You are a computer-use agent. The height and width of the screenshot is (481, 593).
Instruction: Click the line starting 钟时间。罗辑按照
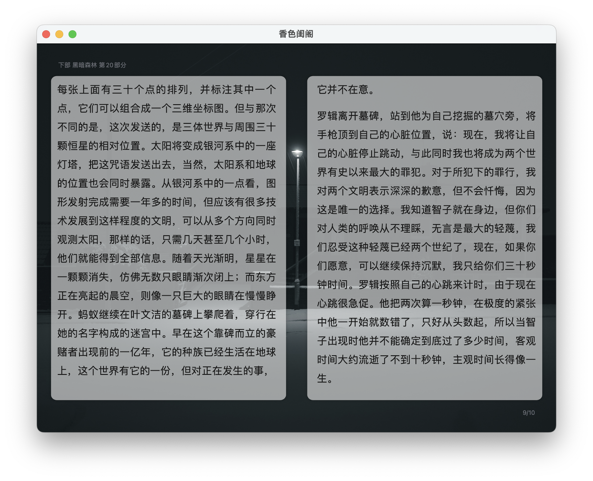click(x=426, y=285)
